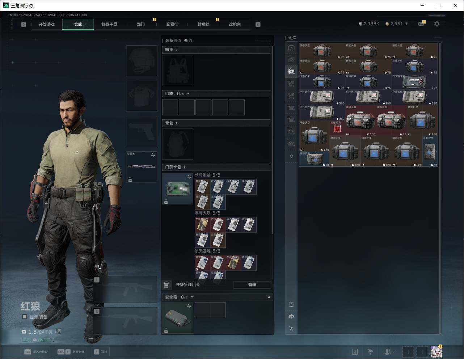The image size is (464, 359).
Task: Open the 特勤处 tab
Action: coord(203,24)
